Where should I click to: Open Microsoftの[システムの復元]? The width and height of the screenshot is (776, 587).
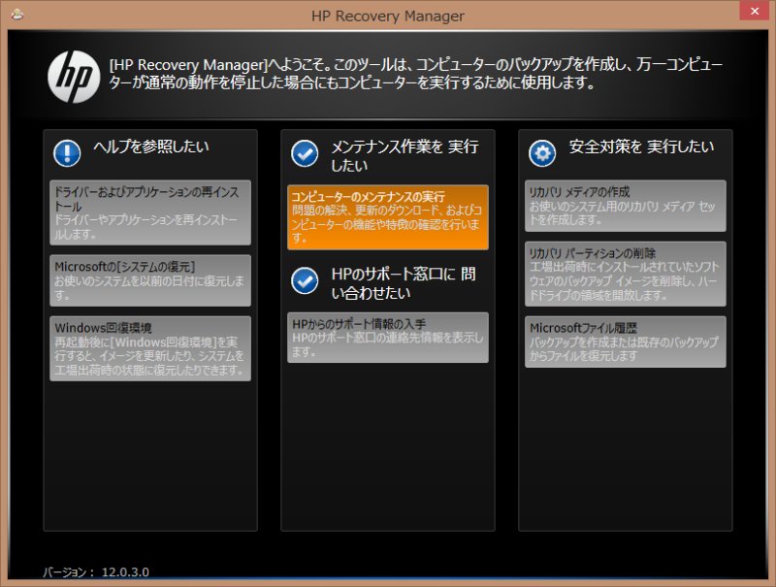tap(150, 280)
